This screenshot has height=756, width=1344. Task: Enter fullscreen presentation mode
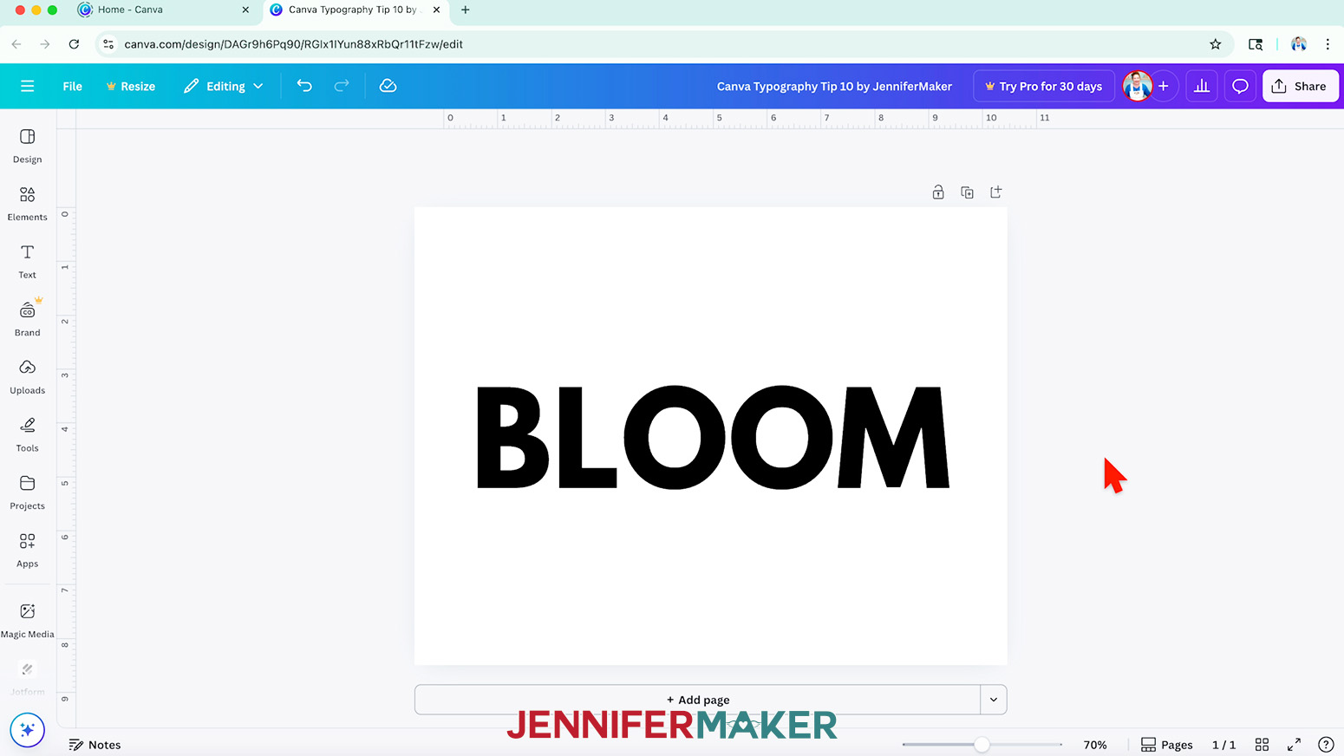point(1294,745)
